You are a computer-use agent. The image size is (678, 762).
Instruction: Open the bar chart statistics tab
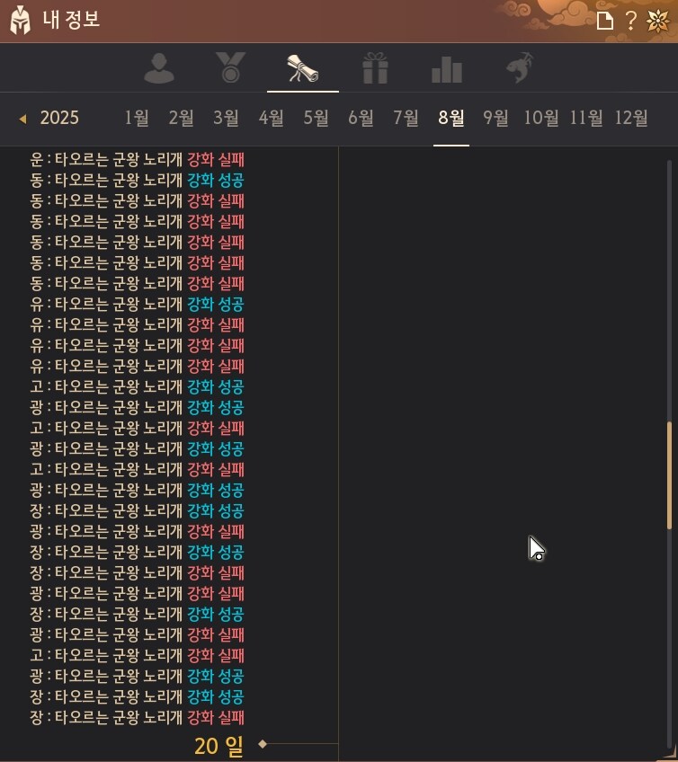point(447,68)
